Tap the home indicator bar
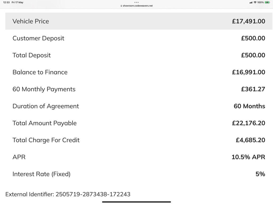This screenshot has width=273, height=204. pyautogui.click(x=136, y=202)
